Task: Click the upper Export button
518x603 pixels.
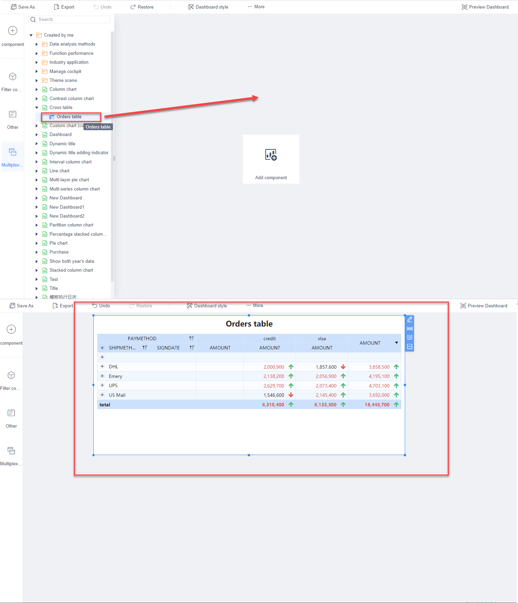Action: pyautogui.click(x=64, y=7)
